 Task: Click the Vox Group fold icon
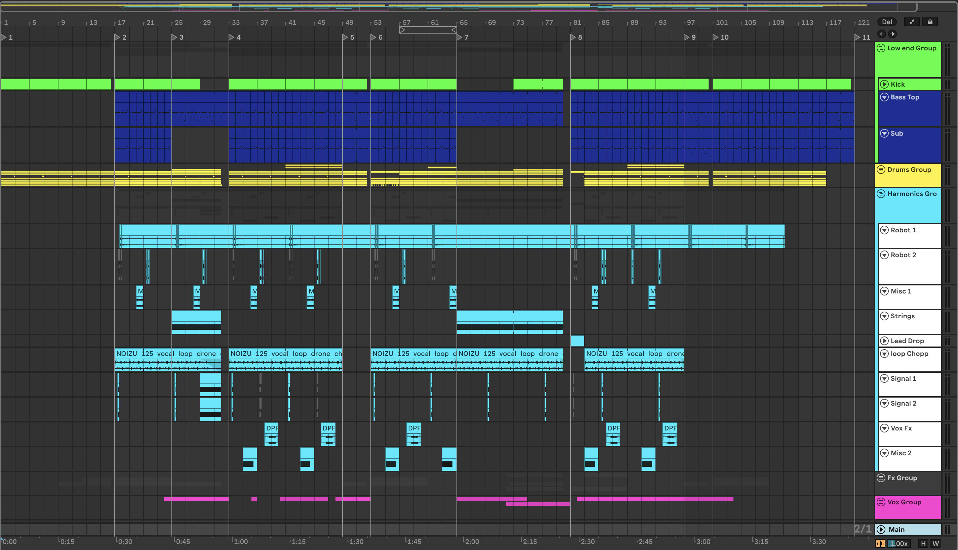pyautogui.click(x=881, y=502)
